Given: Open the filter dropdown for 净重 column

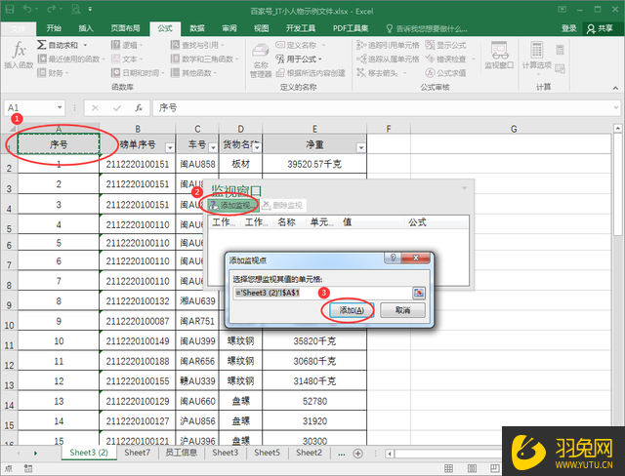Looking at the screenshot, I should (x=361, y=147).
